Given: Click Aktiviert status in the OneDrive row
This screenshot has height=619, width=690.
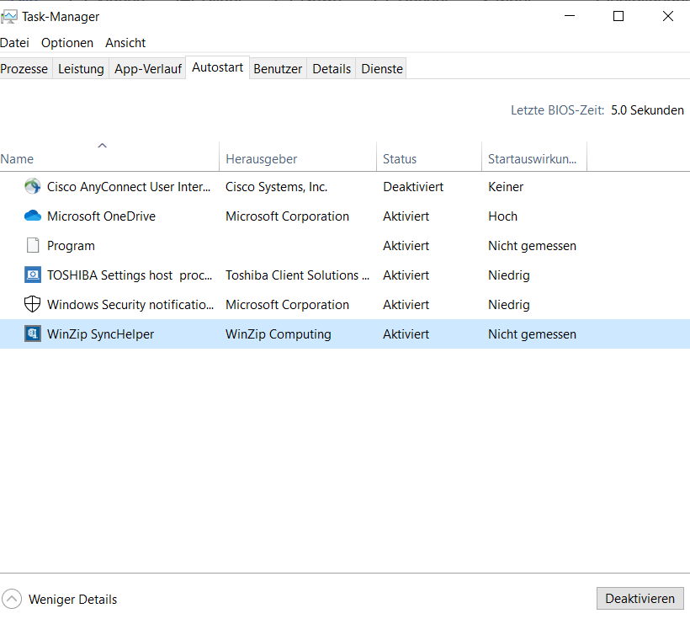Looking at the screenshot, I should pyautogui.click(x=406, y=216).
